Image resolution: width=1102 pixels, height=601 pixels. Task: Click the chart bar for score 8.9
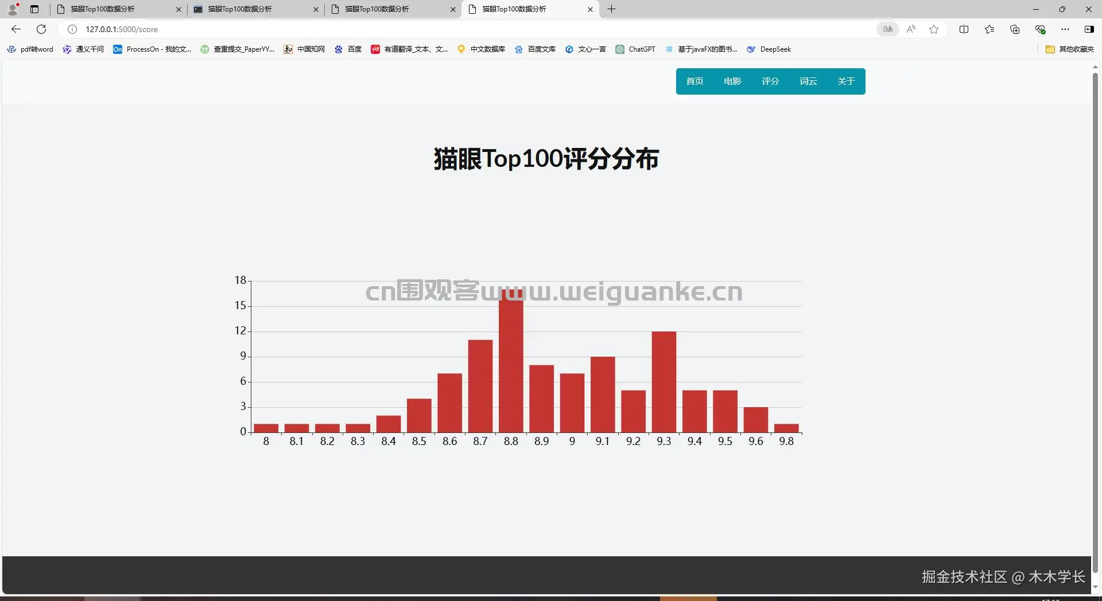tap(542, 399)
